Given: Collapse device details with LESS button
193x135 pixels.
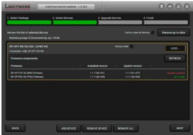Looking at the screenshot, I should pyautogui.click(x=175, y=48).
